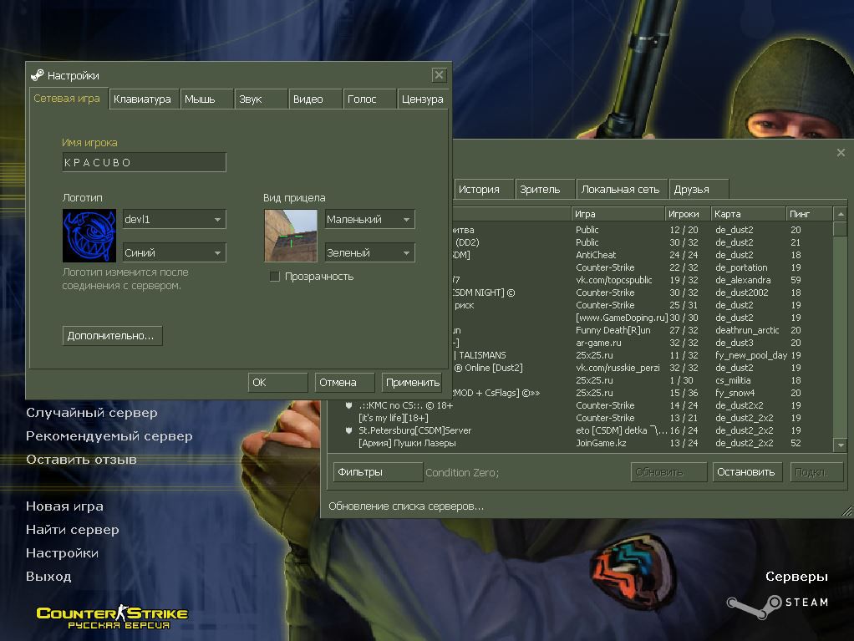This screenshot has width=854, height=641.
Task: Click the player name field KPACUBO
Action: (144, 162)
